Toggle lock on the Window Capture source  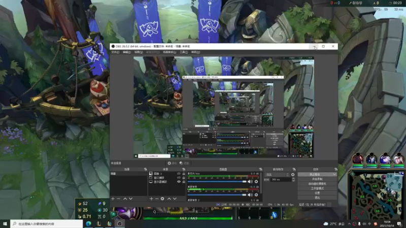click(184, 178)
